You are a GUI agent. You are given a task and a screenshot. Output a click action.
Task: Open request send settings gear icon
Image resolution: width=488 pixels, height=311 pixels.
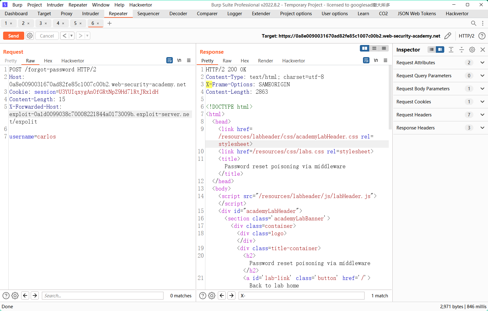coord(30,36)
